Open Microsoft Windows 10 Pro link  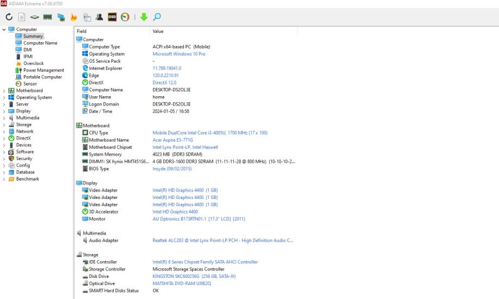179,54
